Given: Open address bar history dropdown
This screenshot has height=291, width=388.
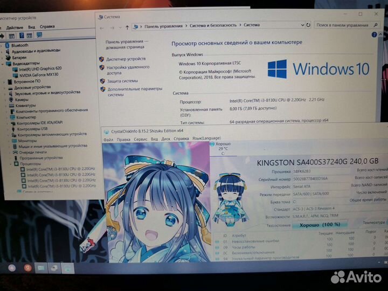Looking at the screenshot, I should tap(302, 25).
